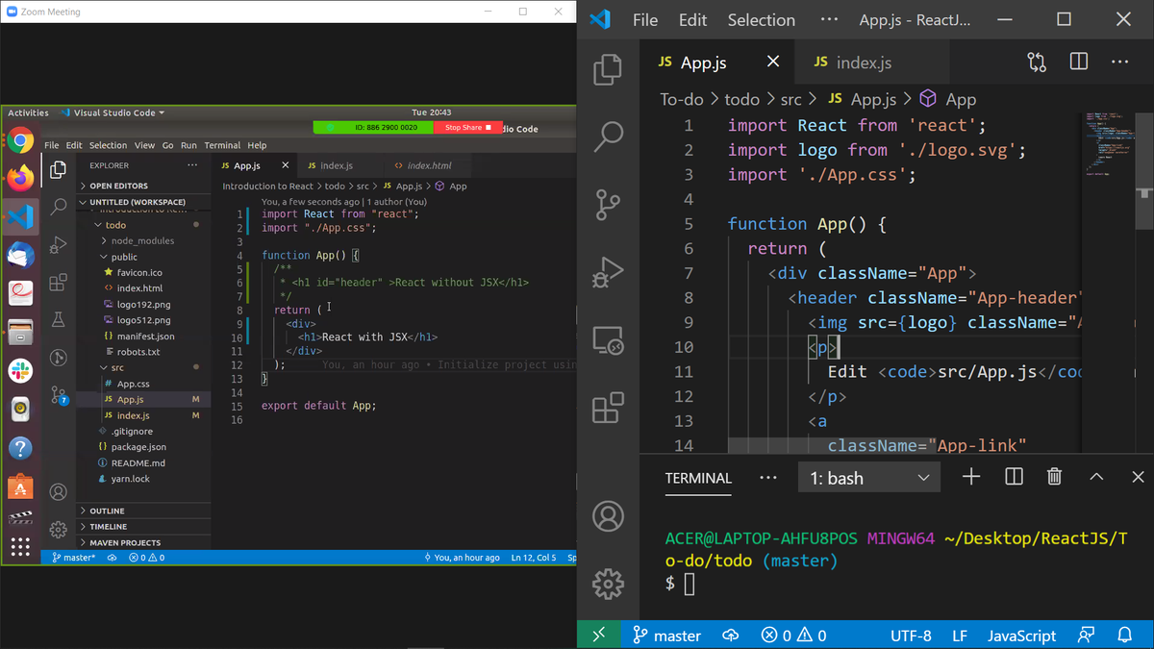Expand TIMELINE section in shared Explorer

click(x=142, y=527)
